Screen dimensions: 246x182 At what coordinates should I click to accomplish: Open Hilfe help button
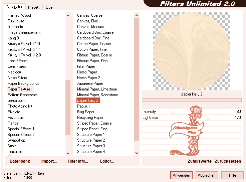(232, 175)
